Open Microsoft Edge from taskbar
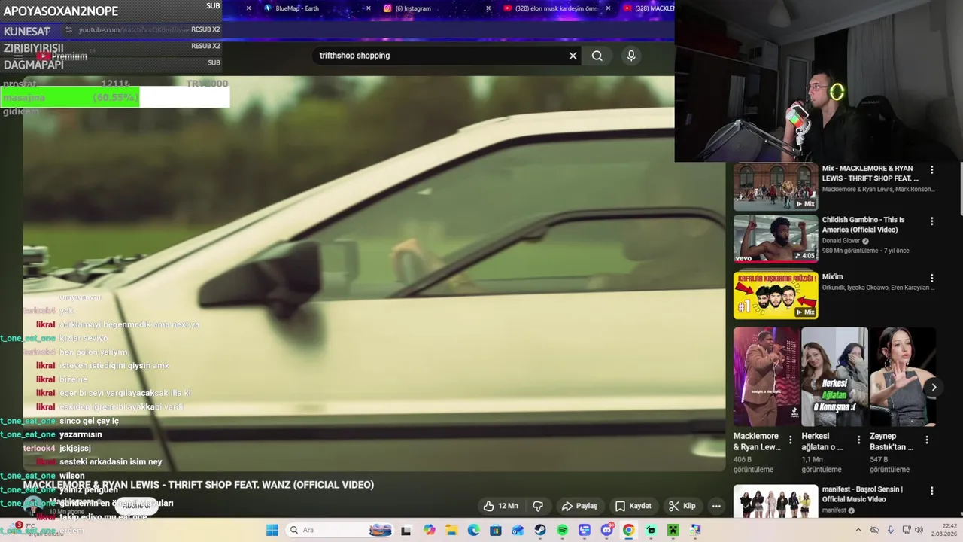The height and width of the screenshot is (542, 963). click(473, 530)
